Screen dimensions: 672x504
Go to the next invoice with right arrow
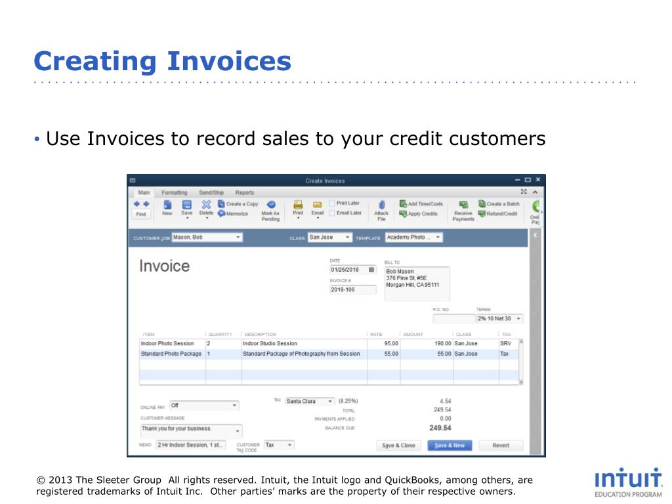(x=146, y=204)
